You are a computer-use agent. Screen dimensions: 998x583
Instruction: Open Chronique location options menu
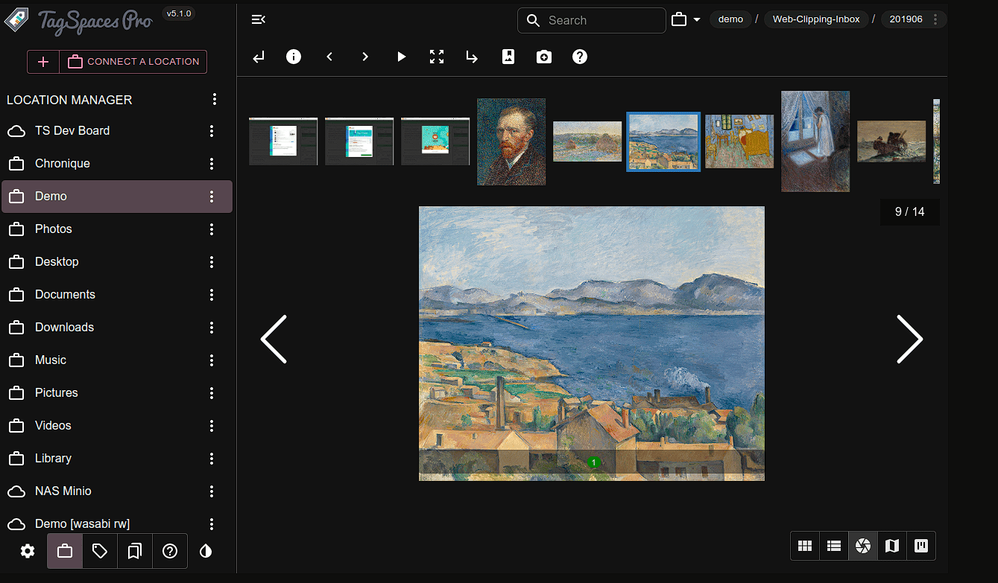click(212, 164)
